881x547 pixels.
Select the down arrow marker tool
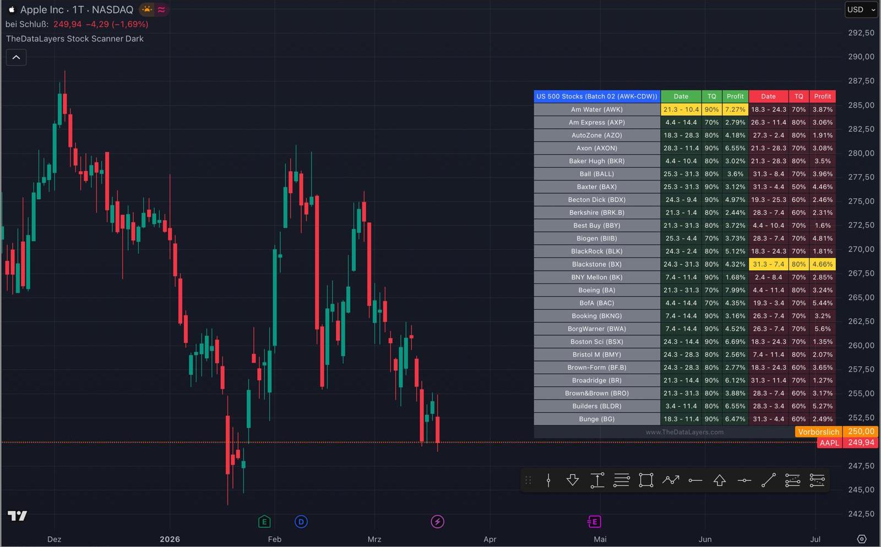[x=573, y=480]
